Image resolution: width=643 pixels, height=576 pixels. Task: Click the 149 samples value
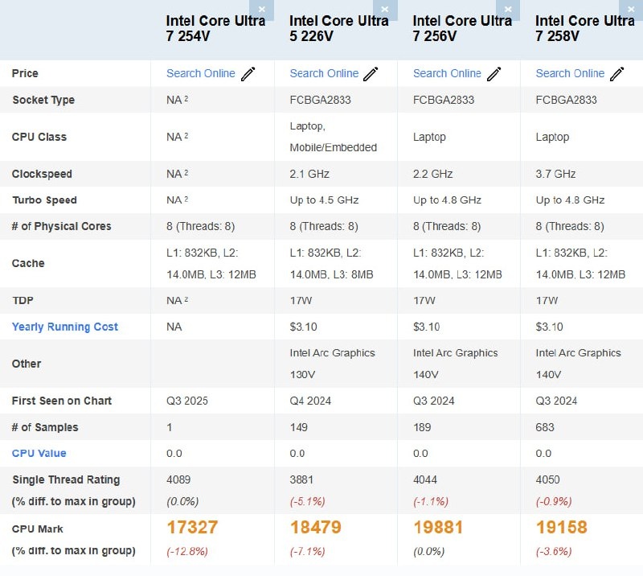tap(298, 427)
